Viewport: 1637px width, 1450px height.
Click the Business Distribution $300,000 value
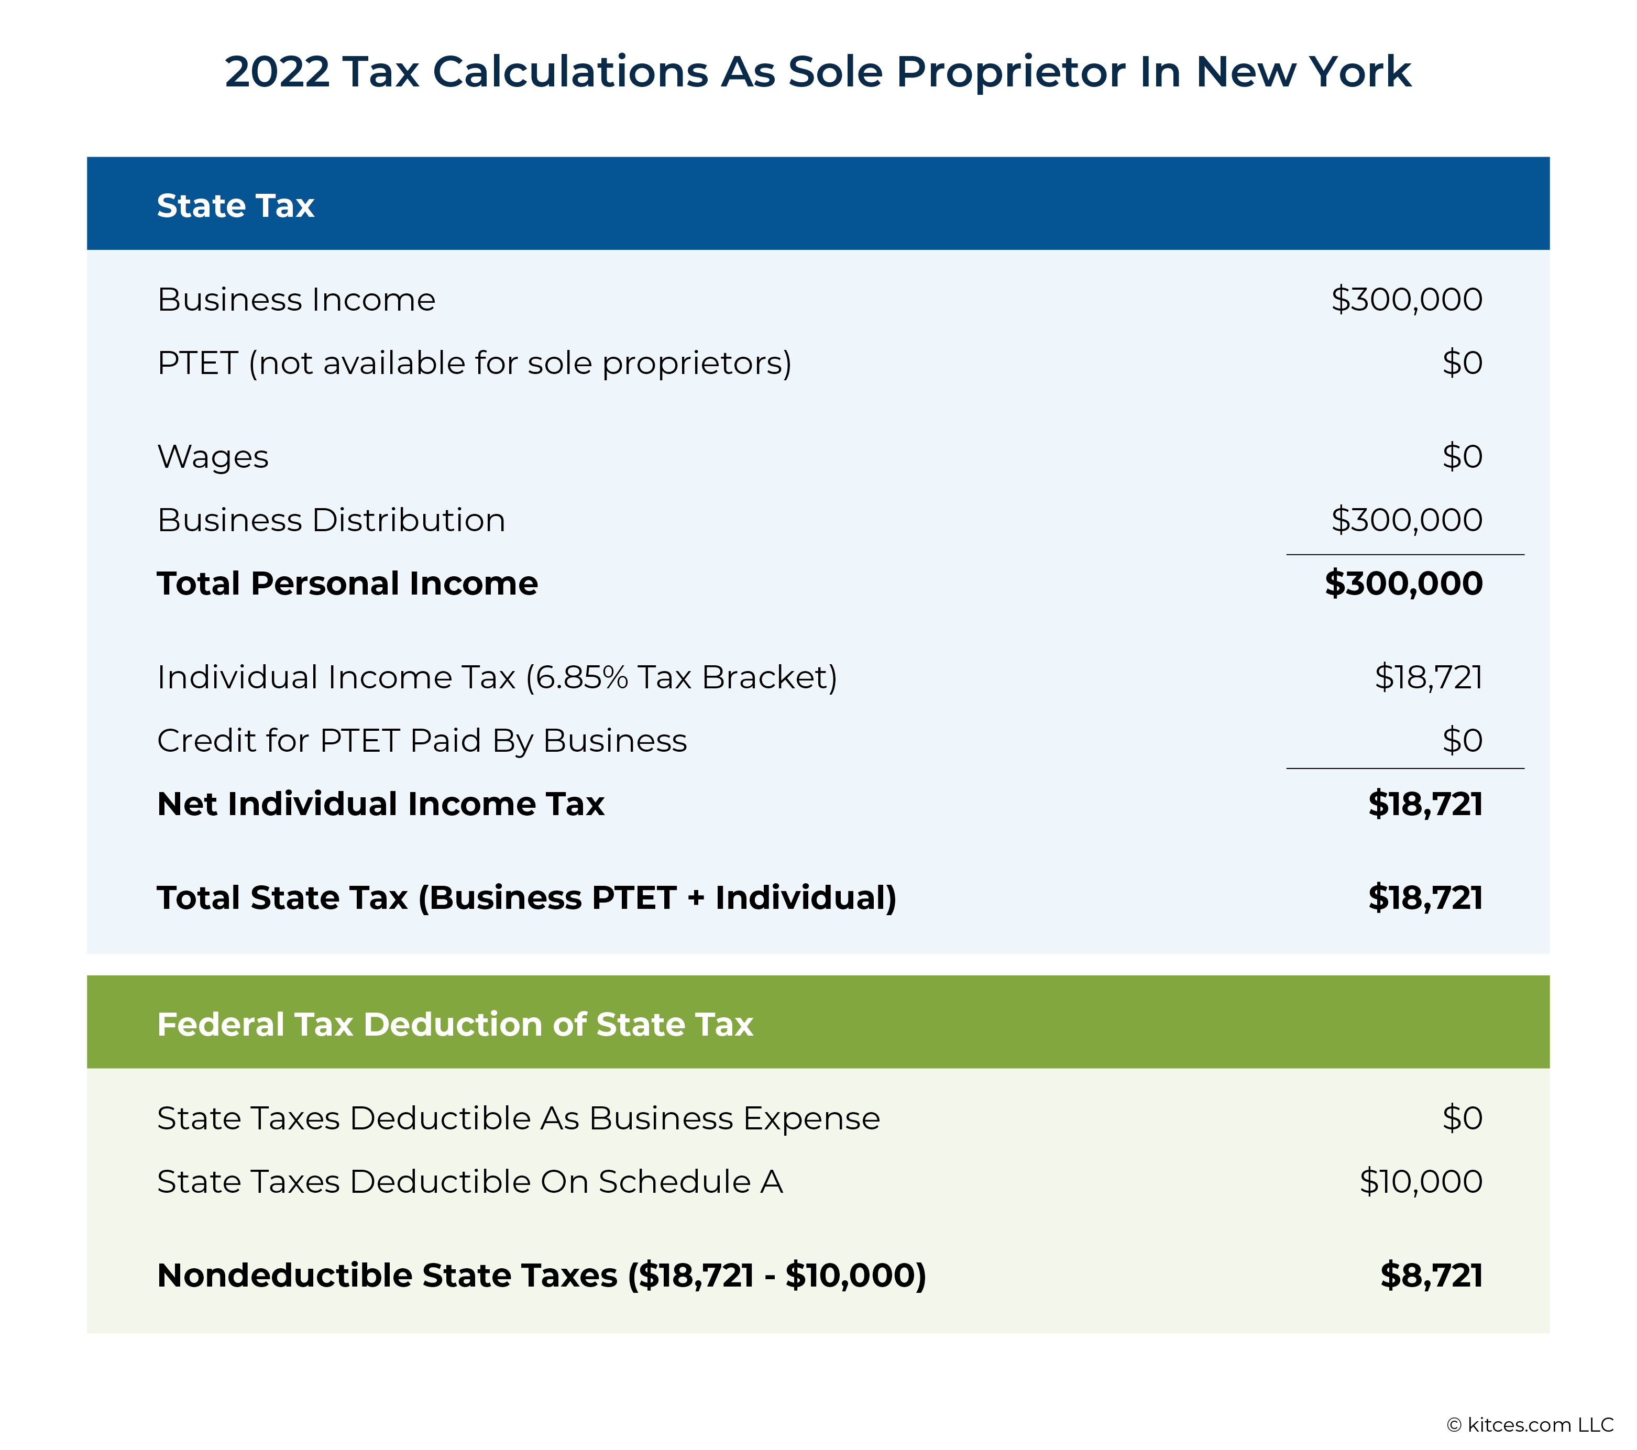(x=1407, y=520)
